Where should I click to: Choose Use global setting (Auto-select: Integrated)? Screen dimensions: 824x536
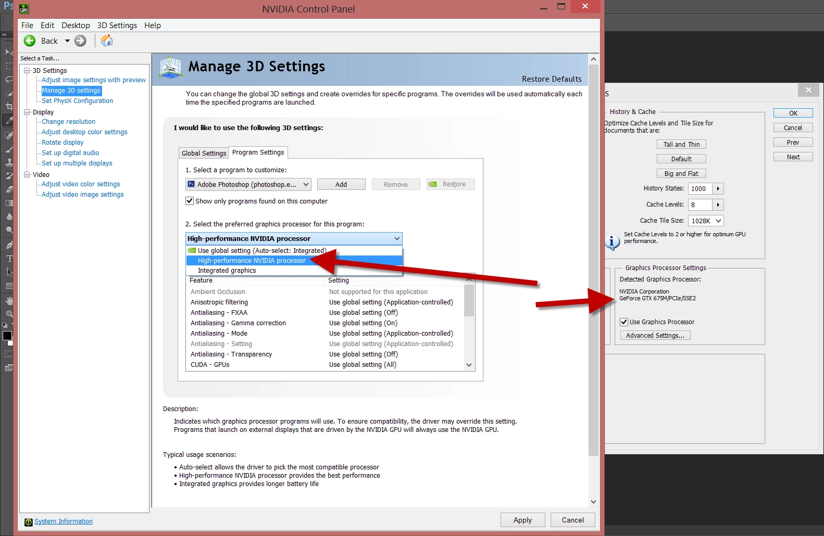click(294, 251)
